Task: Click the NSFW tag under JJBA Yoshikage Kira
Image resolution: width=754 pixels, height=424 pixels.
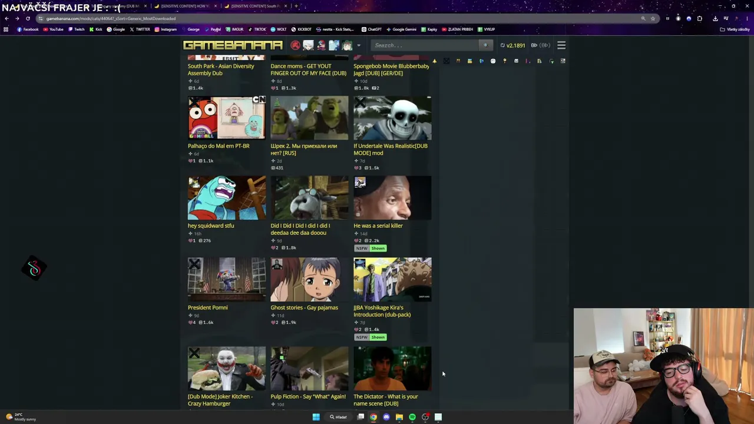Action: click(362, 337)
